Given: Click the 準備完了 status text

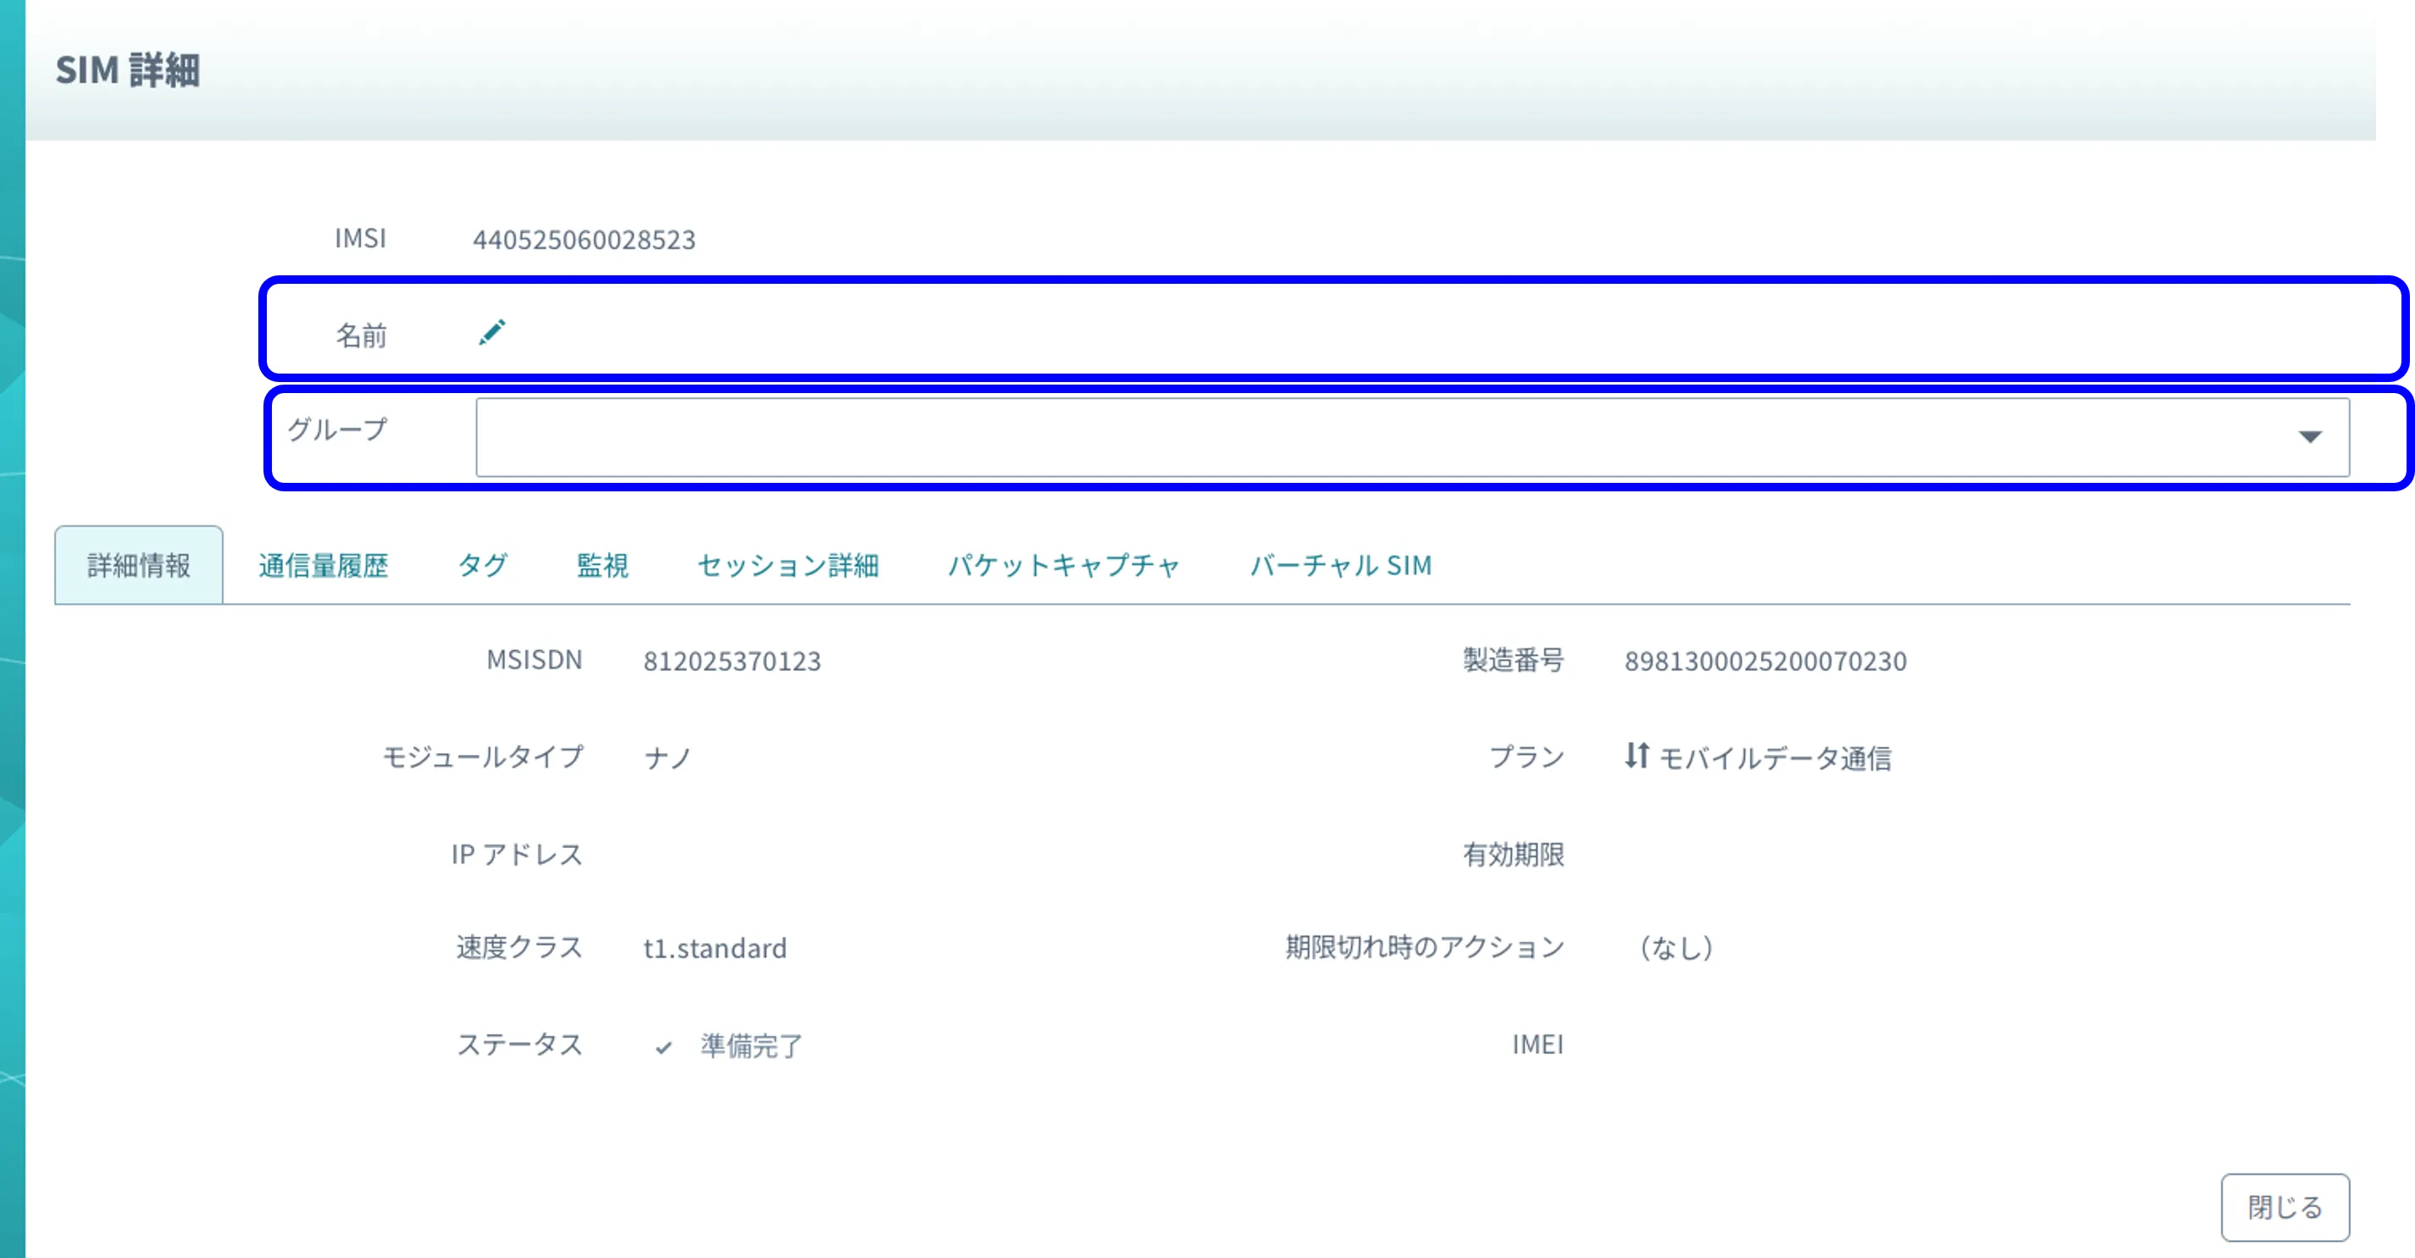Looking at the screenshot, I should [751, 1046].
